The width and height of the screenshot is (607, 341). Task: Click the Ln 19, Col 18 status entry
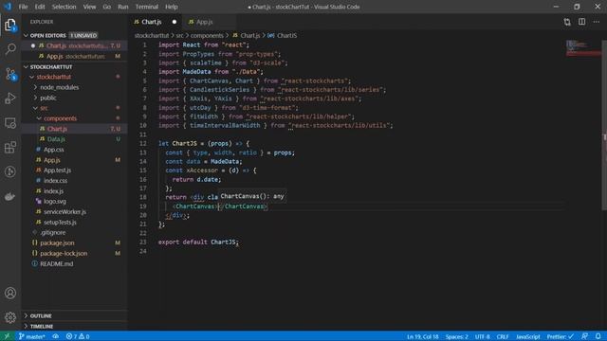tap(422, 337)
